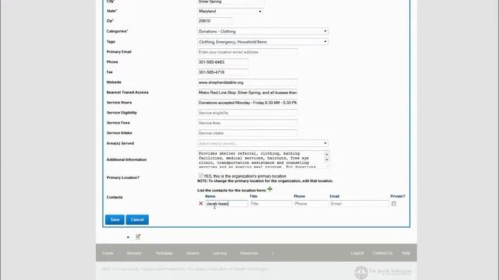This screenshot has height=280, width=499.
Task: Click the Service Fees input field
Action: click(247, 123)
